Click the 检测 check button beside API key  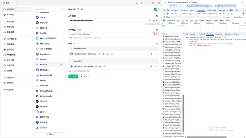155,20
